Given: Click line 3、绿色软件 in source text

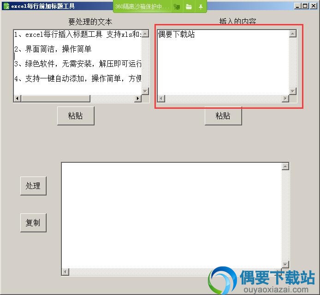Looking at the screenshot, I should [x=78, y=64].
